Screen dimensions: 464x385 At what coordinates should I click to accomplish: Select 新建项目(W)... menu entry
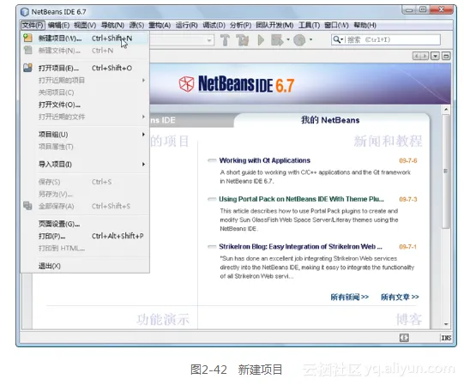[x=85, y=39]
